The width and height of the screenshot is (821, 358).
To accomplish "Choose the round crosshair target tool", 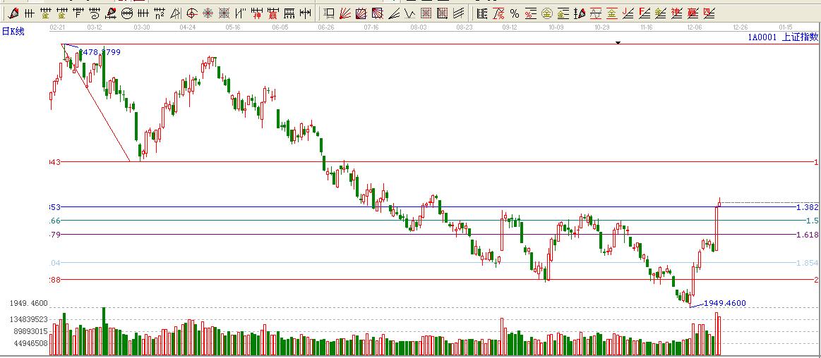I will (x=208, y=13).
